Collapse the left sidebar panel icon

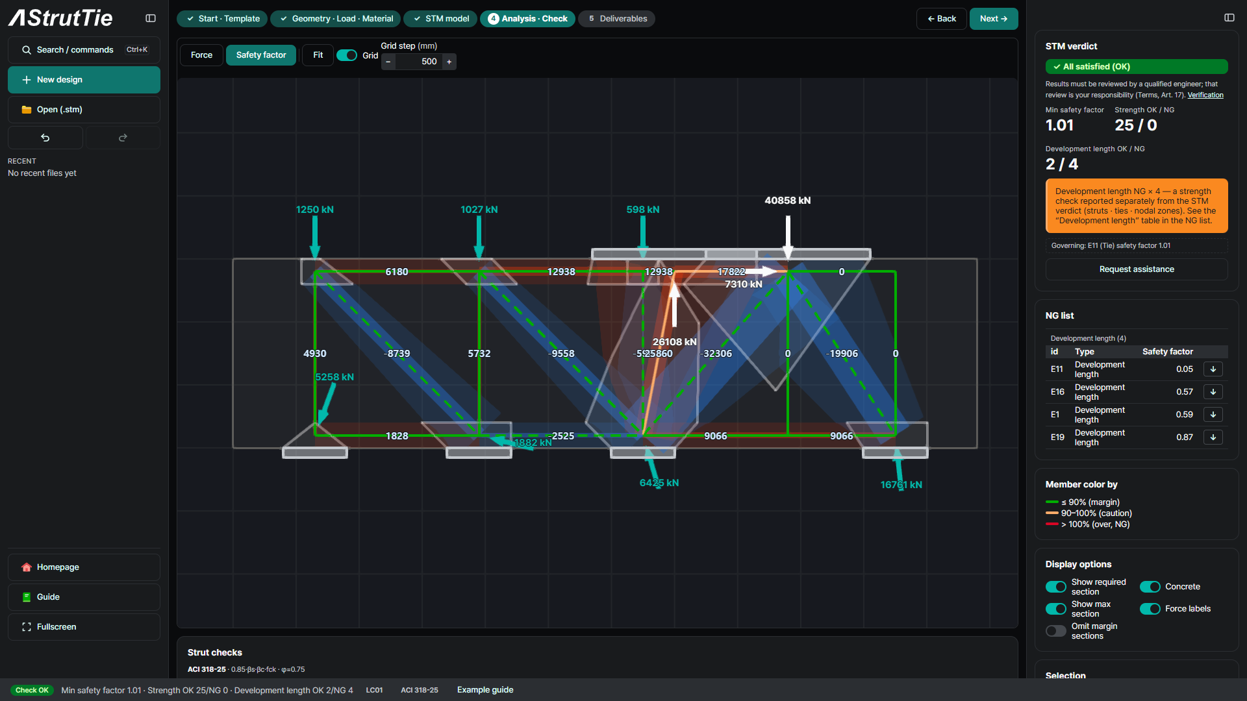(x=151, y=18)
